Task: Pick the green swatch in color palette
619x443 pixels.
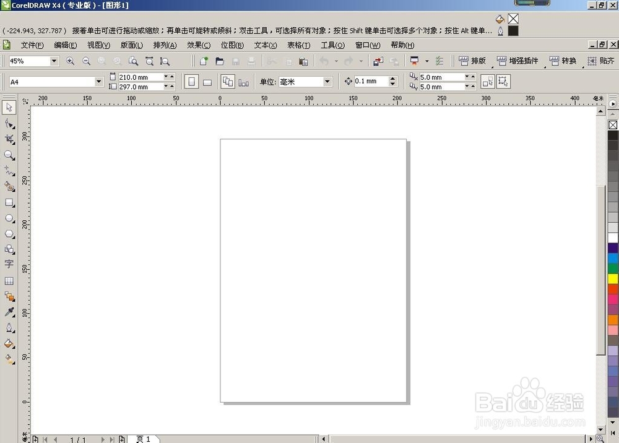Action: click(x=613, y=269)
